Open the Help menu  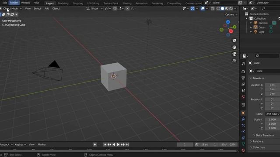coord(36,3)
